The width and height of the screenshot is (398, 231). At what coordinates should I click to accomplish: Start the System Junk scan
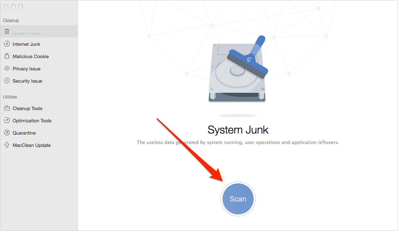point(238,199)
